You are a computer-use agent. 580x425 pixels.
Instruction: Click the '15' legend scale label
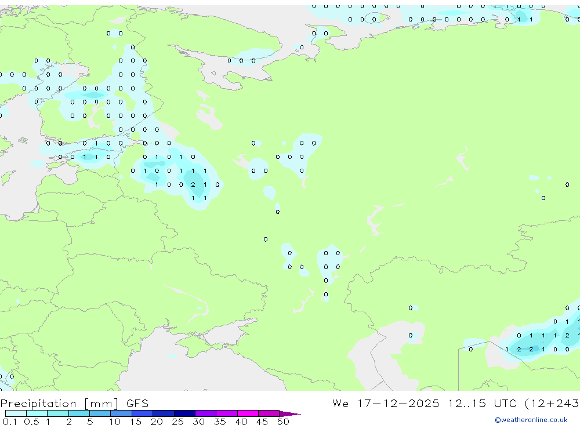point(136,422)
